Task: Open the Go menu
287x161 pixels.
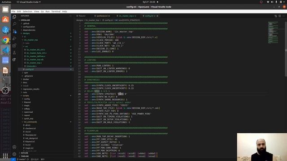Action: pos(42,12)
